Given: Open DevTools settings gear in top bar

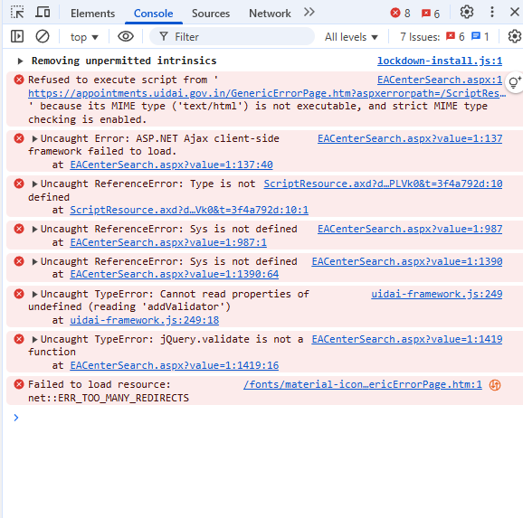Looking at the screenshot, I should [467, 12].
